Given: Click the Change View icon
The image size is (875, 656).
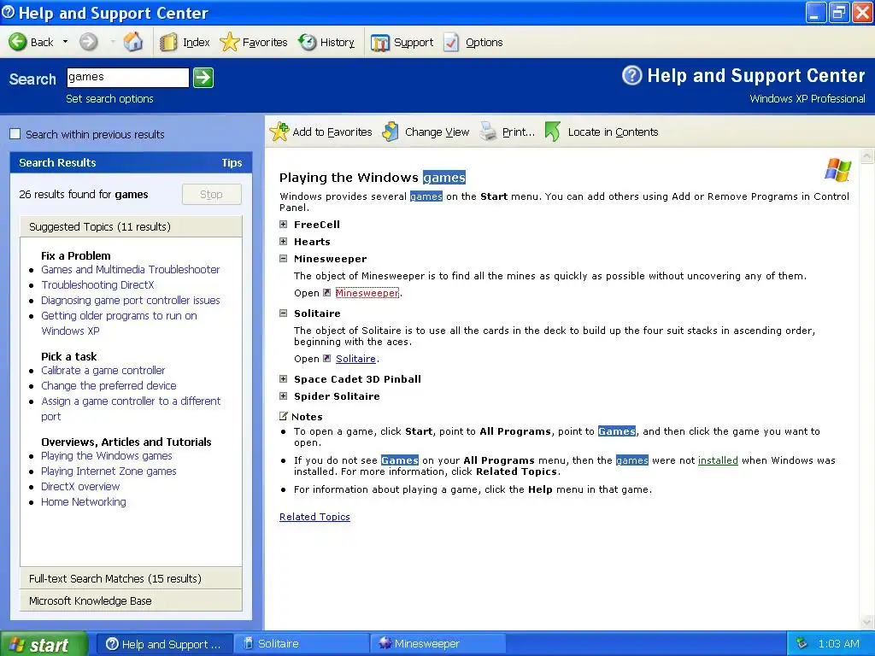Looking at the screenshot, I should (390, 132).
